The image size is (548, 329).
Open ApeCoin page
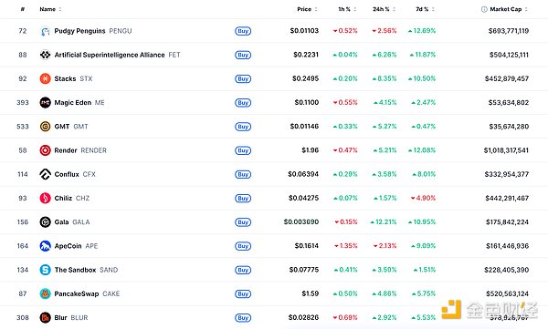(68, 246)
